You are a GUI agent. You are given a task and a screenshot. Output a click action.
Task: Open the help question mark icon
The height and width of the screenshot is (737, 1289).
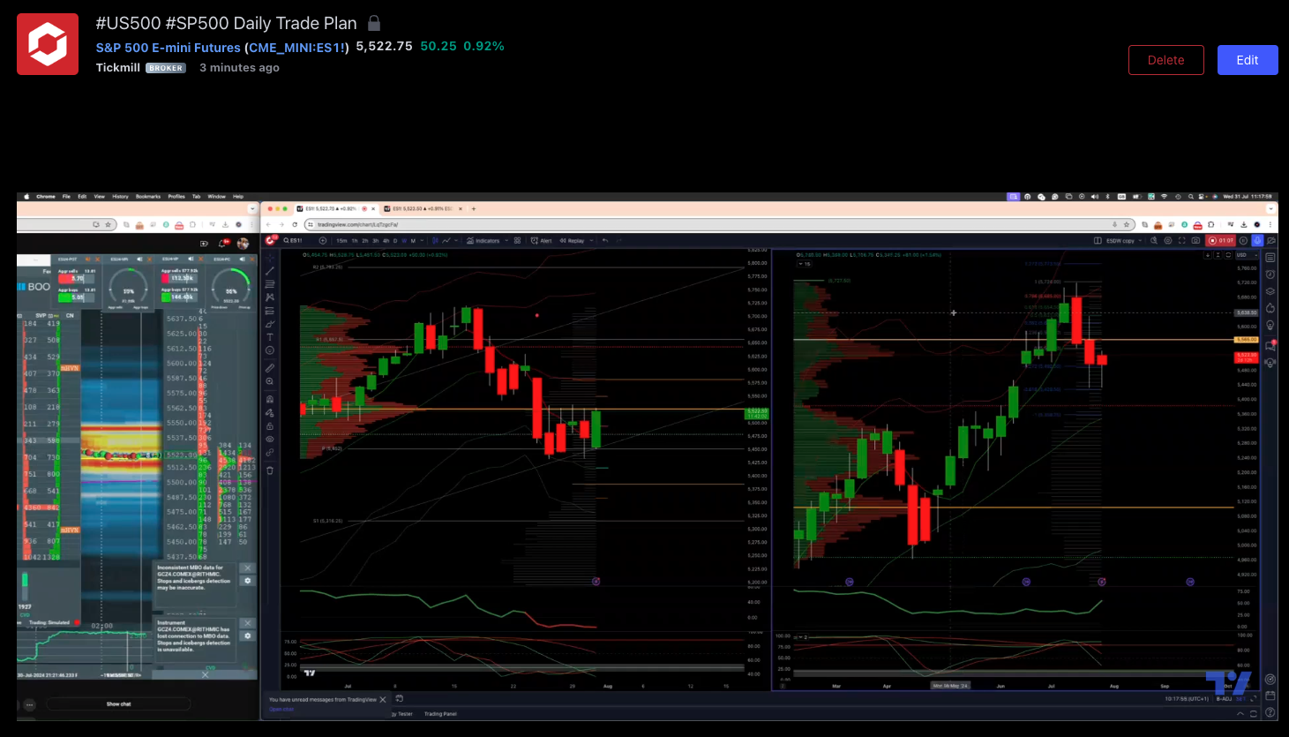pyautogui.click(x=1270, y=712)
